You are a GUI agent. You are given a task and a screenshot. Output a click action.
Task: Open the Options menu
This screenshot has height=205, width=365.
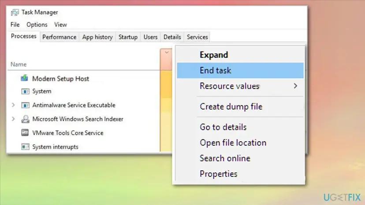point(37,25)
